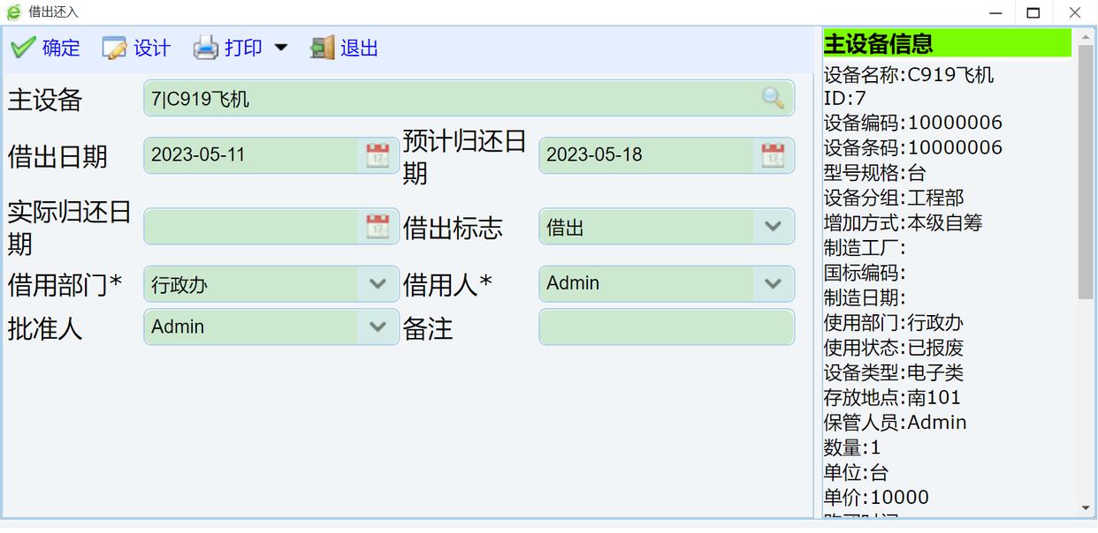Viewport: 1098px width, 533px height.
Task: Open the 借用部门 dropdown list
Action: coord(377,284)
